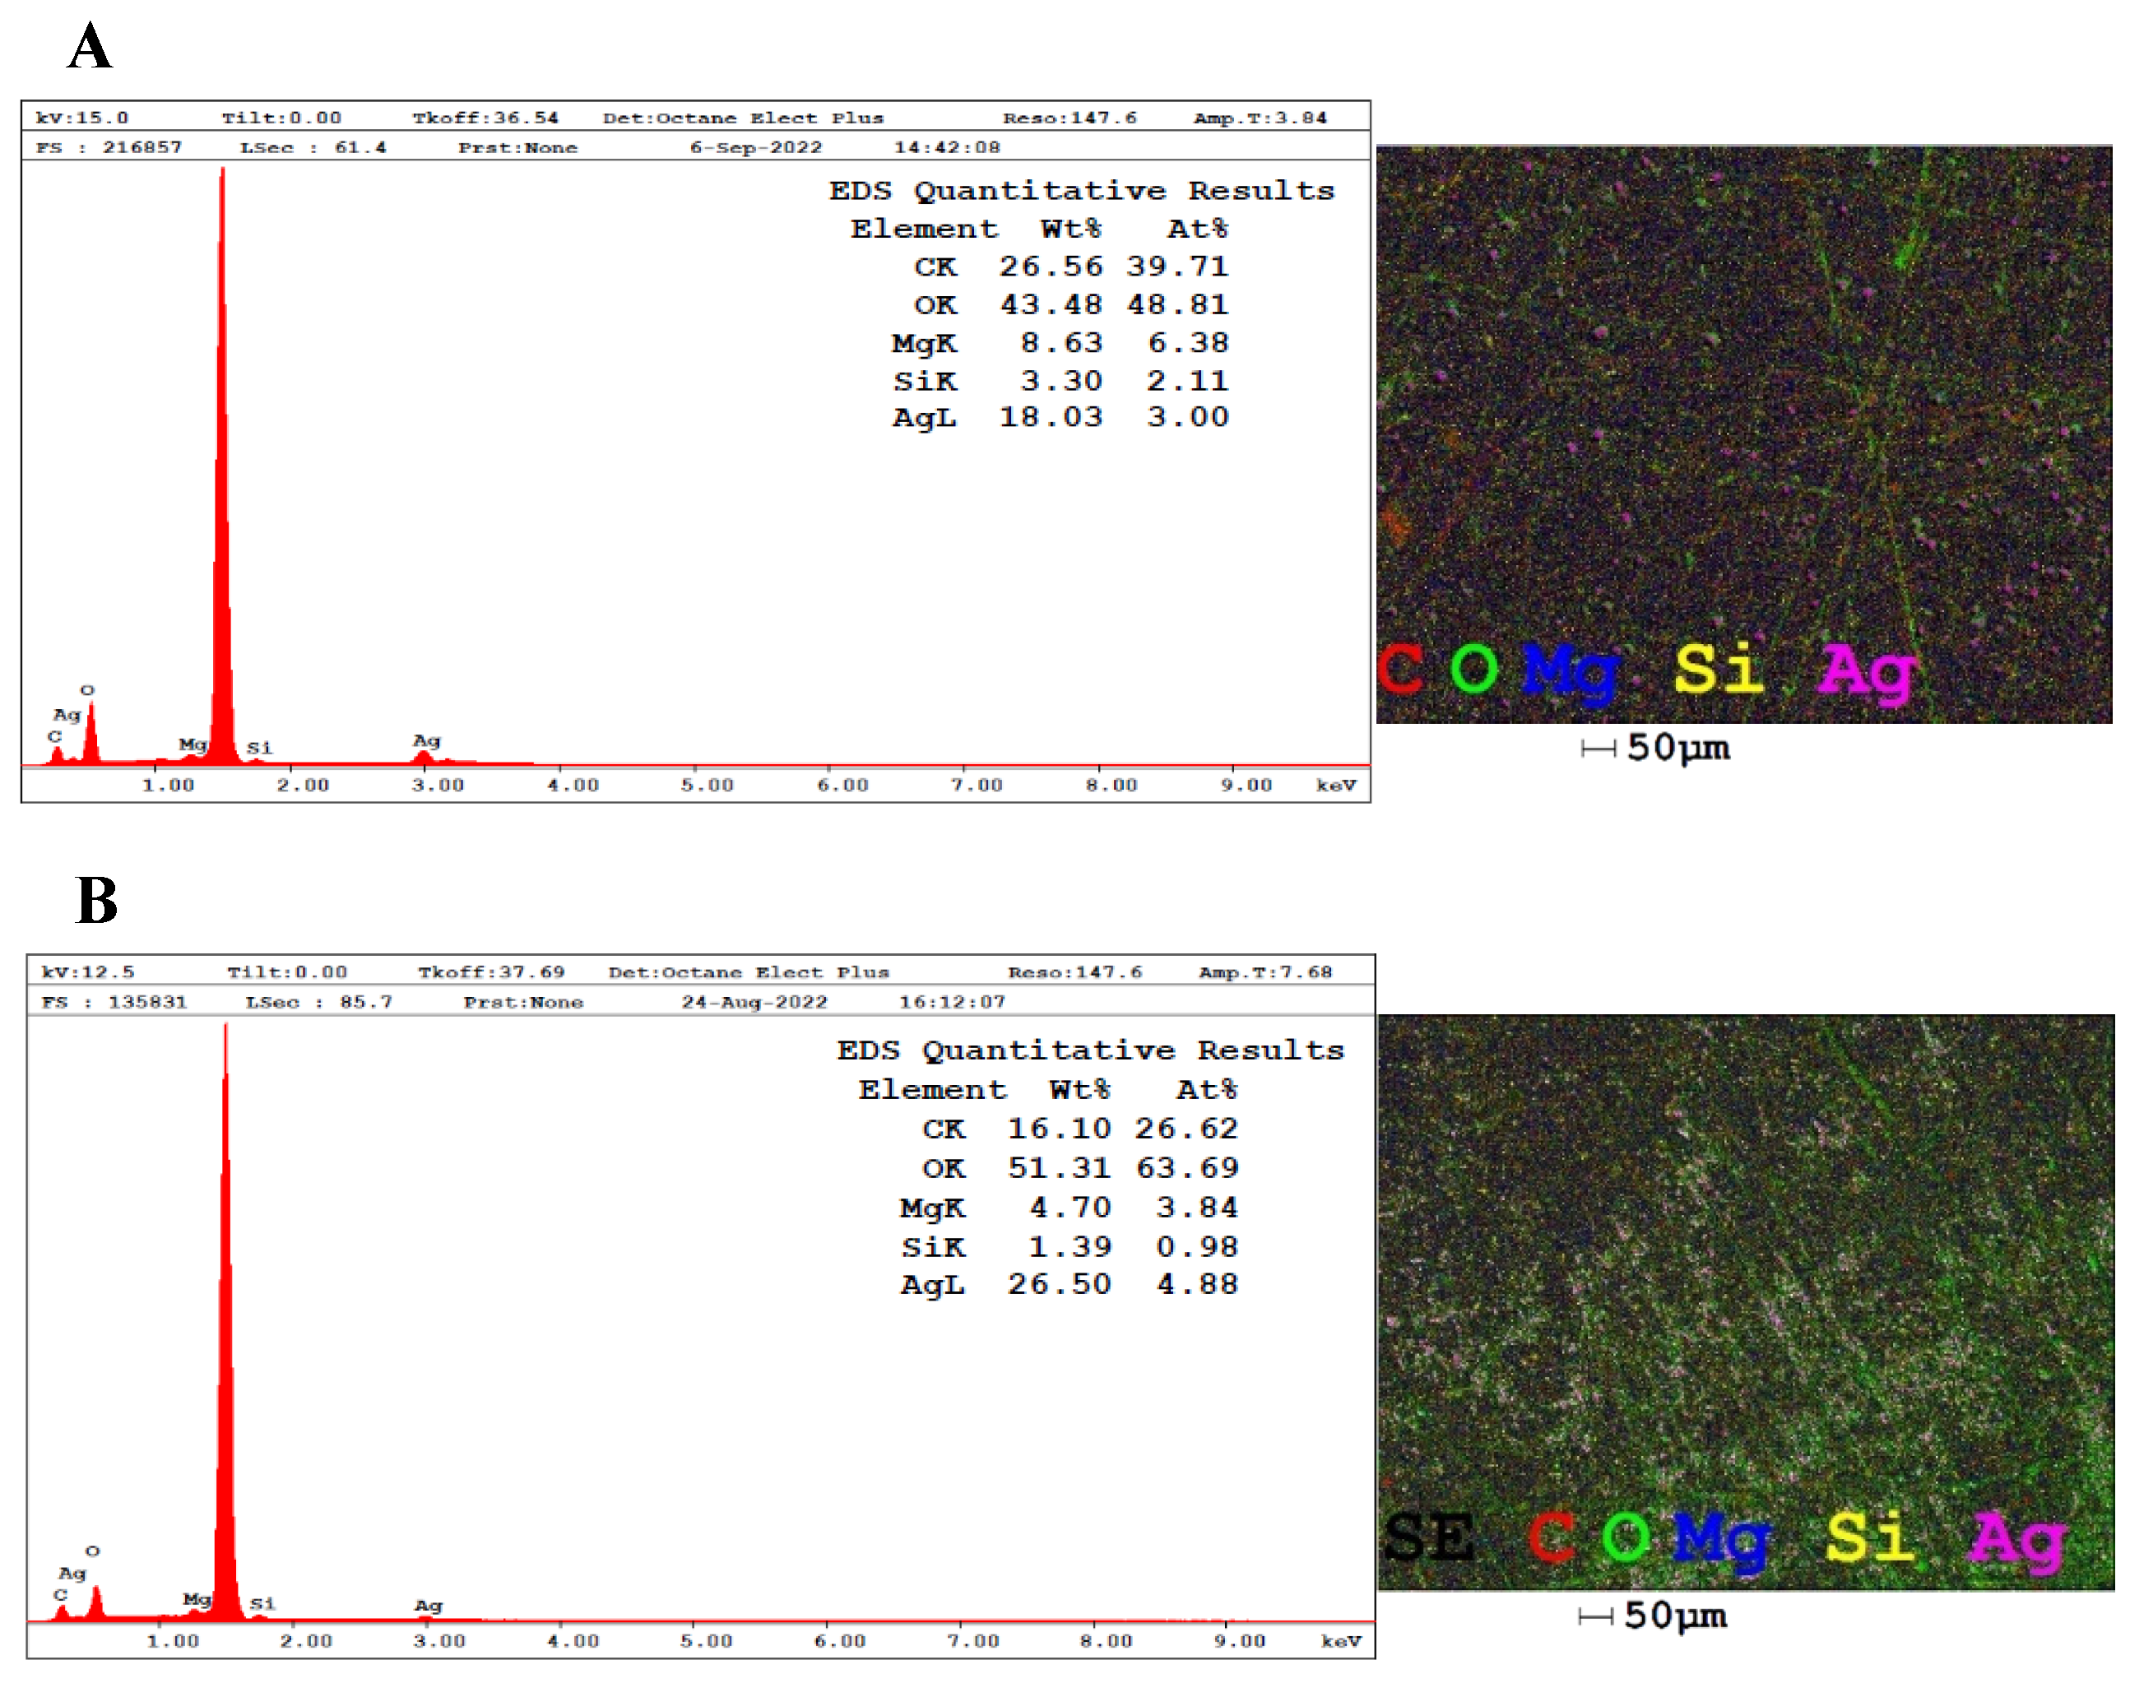
Task: Click the Ag peak label near 3.00 keV in A
Action: coord(427,741)
